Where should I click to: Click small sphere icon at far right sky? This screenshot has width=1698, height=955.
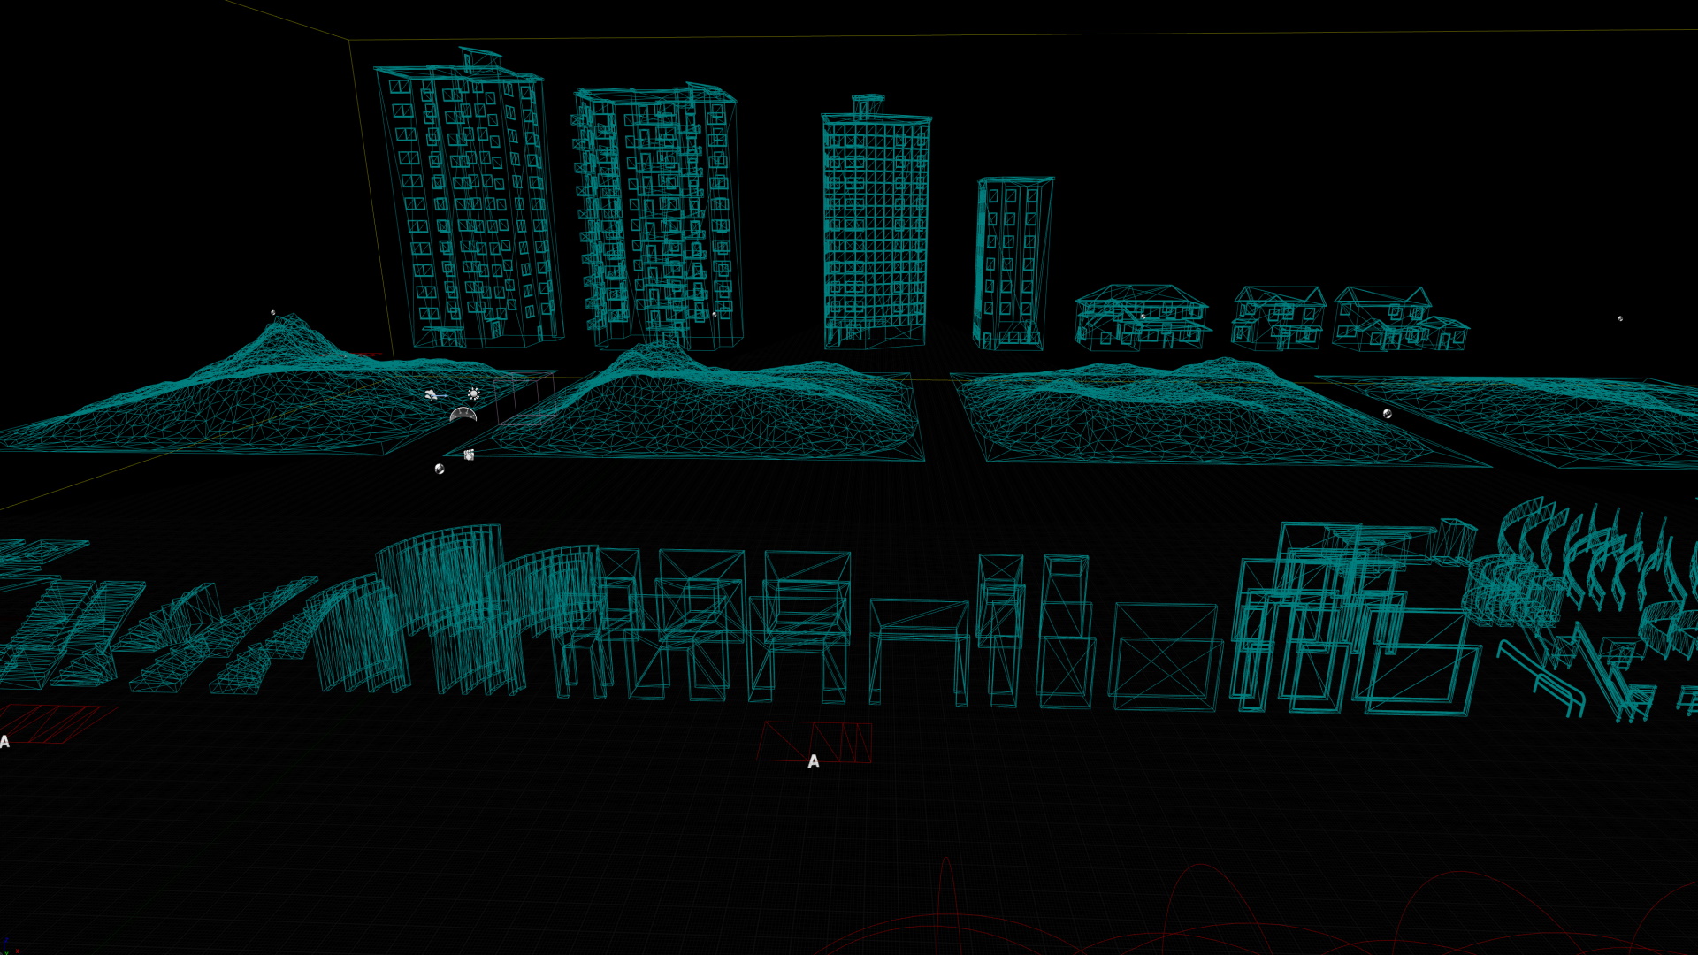coord(1620,318)
